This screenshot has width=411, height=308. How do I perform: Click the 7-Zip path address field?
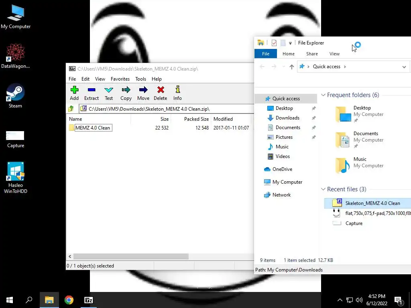(167, 109)
